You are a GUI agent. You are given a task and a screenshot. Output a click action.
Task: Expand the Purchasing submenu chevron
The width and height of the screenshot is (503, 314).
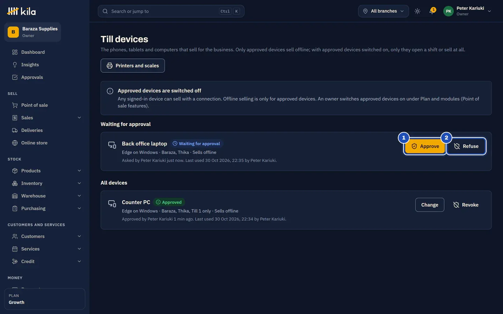tap(79, 208)
